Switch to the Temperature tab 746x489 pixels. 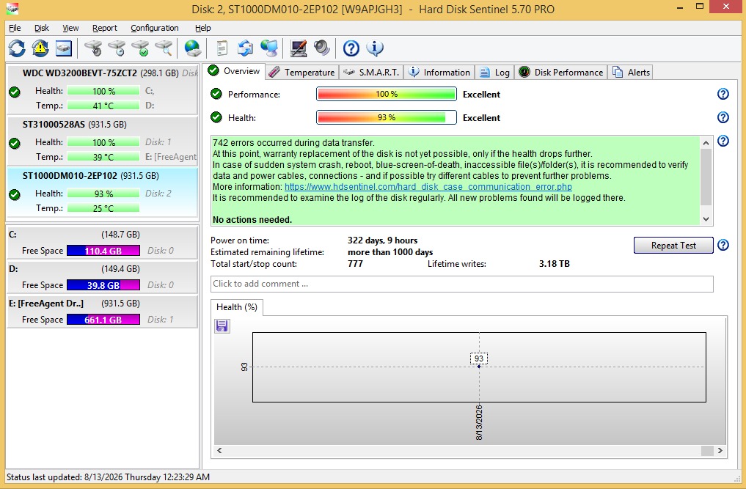tap(302, 73)
